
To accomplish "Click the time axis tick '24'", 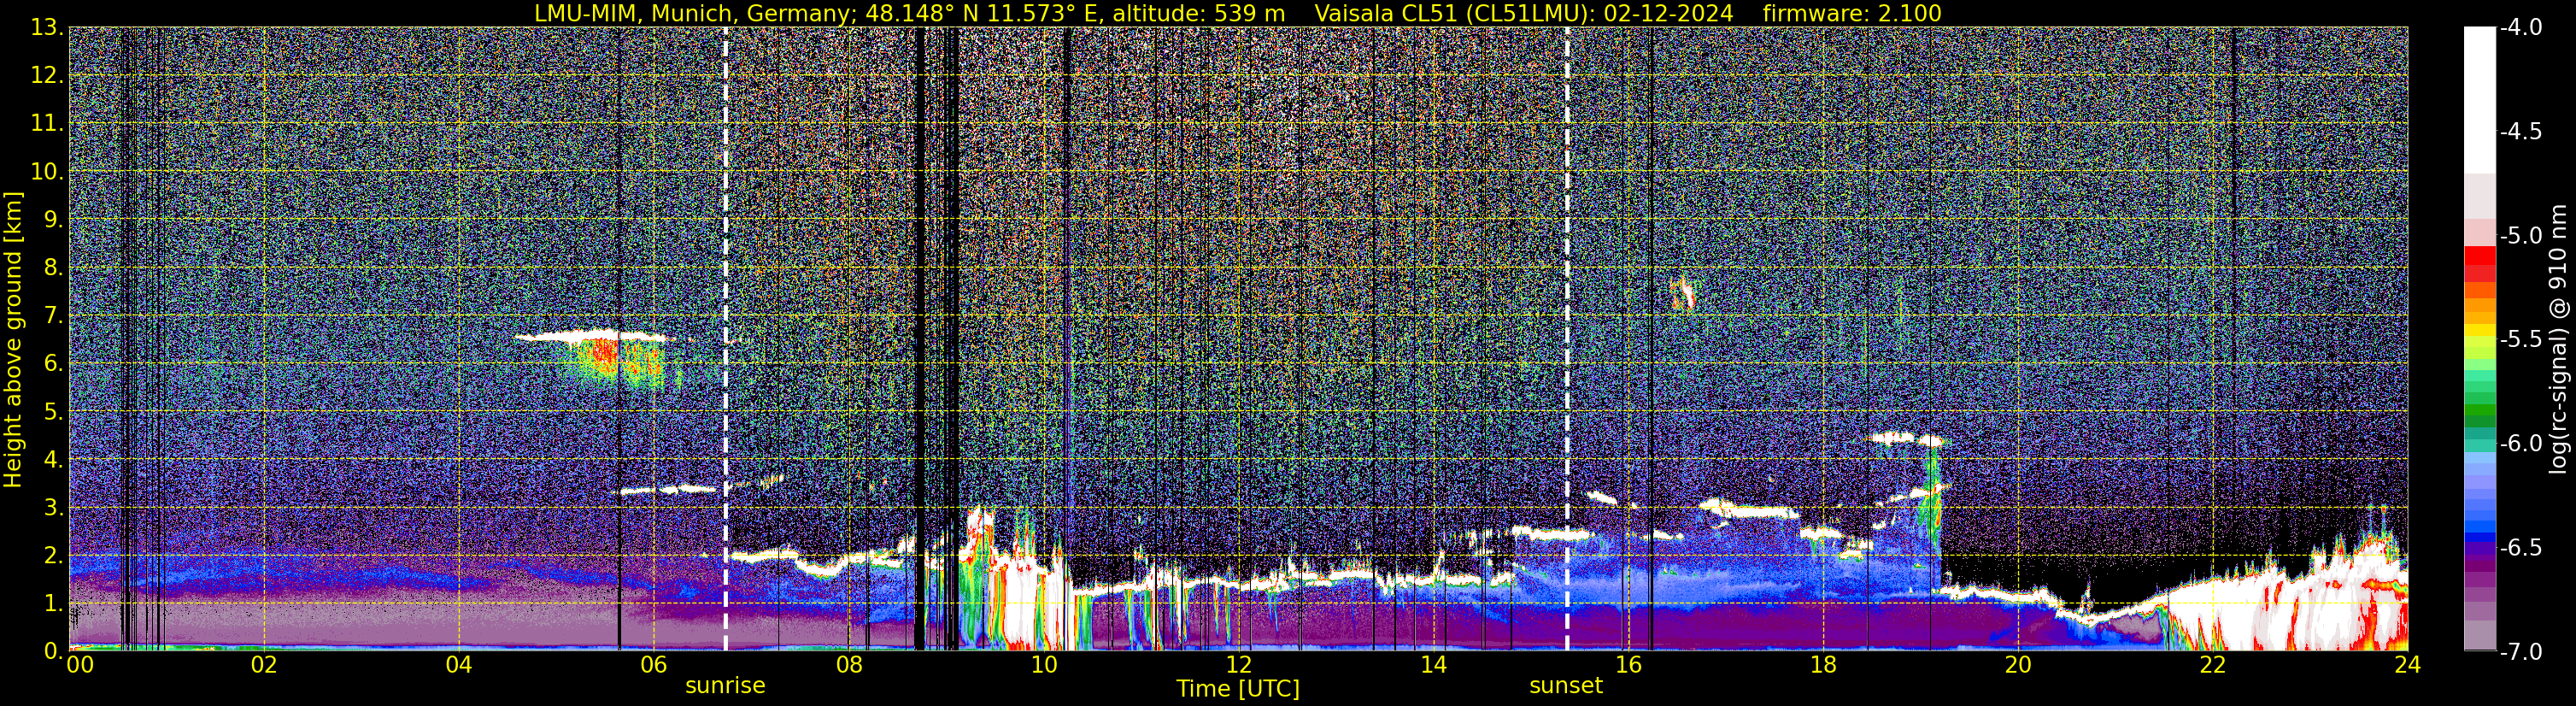I will (2407, 665).
